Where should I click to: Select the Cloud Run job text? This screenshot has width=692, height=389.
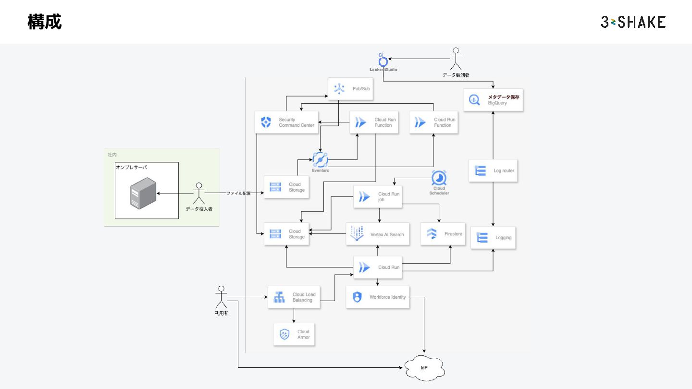point(389,197)
